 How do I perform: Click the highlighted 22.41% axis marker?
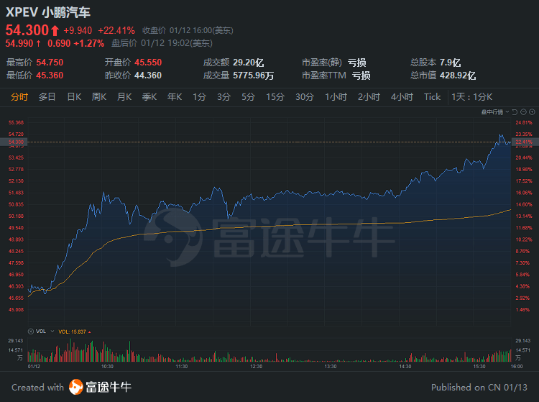click(x=525, y=142)
